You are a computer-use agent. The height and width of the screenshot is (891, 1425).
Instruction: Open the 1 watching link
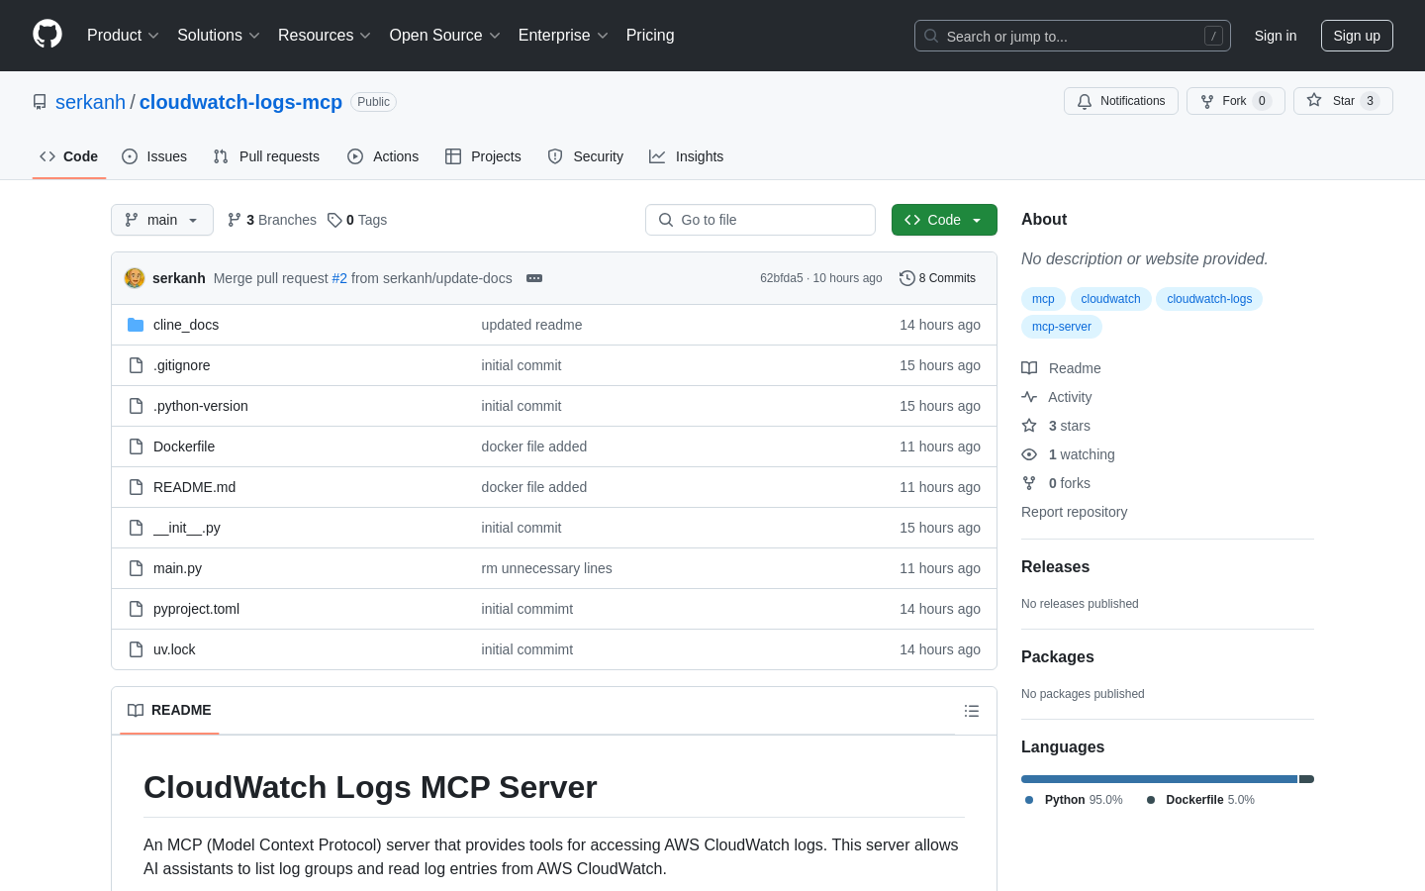click(1068, 454)
